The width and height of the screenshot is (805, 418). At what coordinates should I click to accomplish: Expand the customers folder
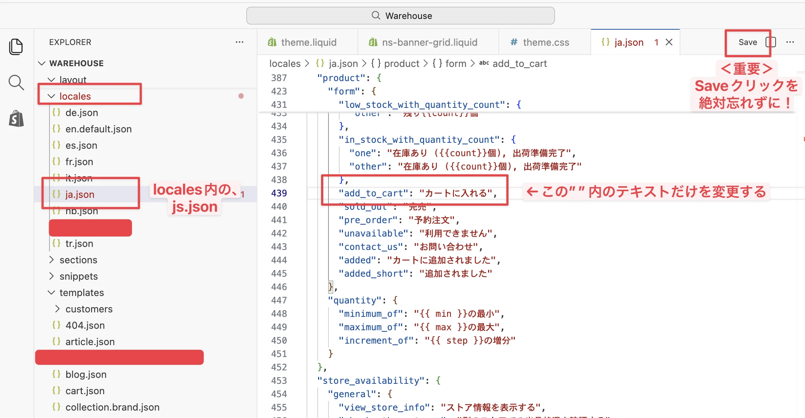coord(57,309)
